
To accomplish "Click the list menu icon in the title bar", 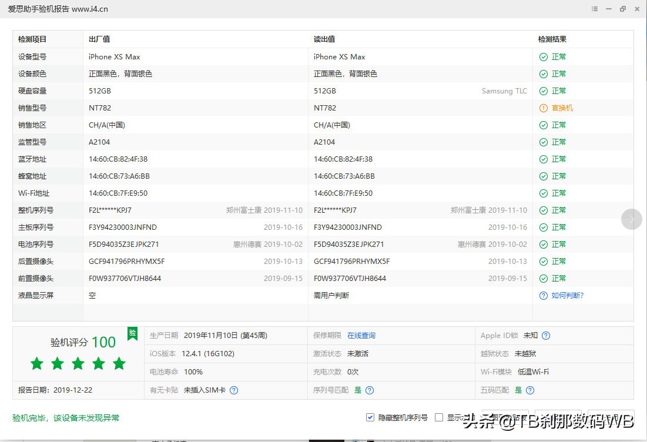I will click(x=596, y=9).
